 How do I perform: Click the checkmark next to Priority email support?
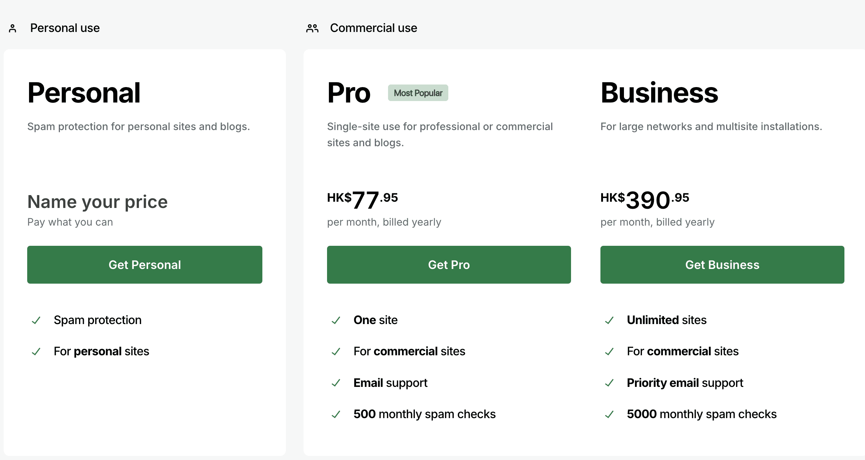tap(609, 383)
